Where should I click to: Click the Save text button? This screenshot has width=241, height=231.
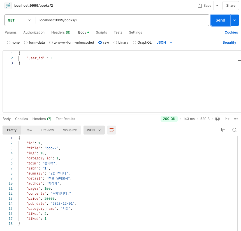[x=207, y=6]
